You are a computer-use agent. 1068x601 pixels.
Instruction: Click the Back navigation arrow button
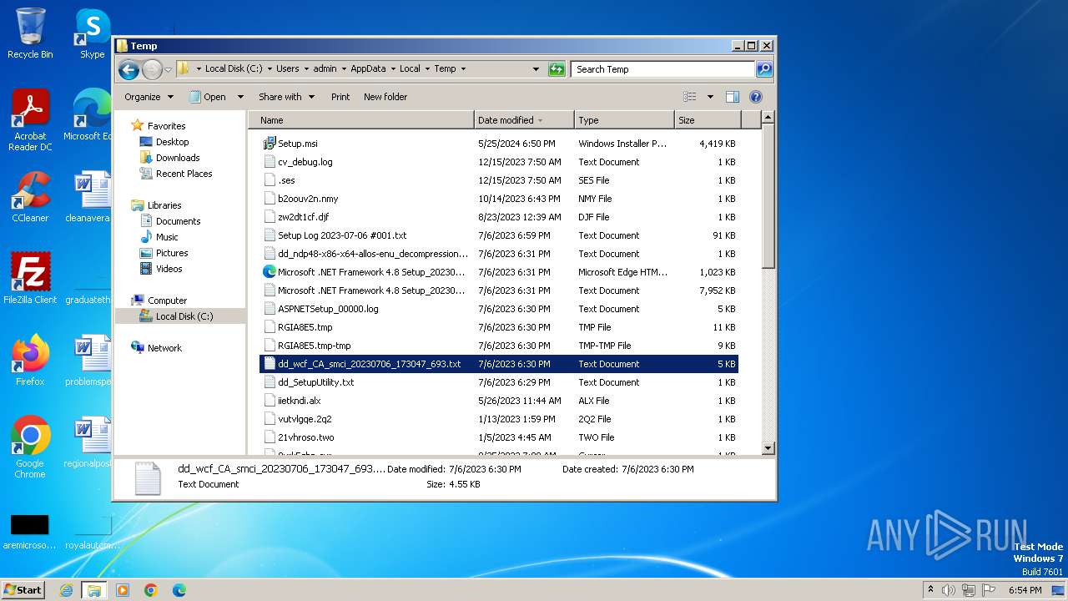128,69
